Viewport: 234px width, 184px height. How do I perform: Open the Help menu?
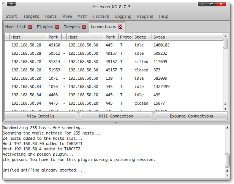164,16
